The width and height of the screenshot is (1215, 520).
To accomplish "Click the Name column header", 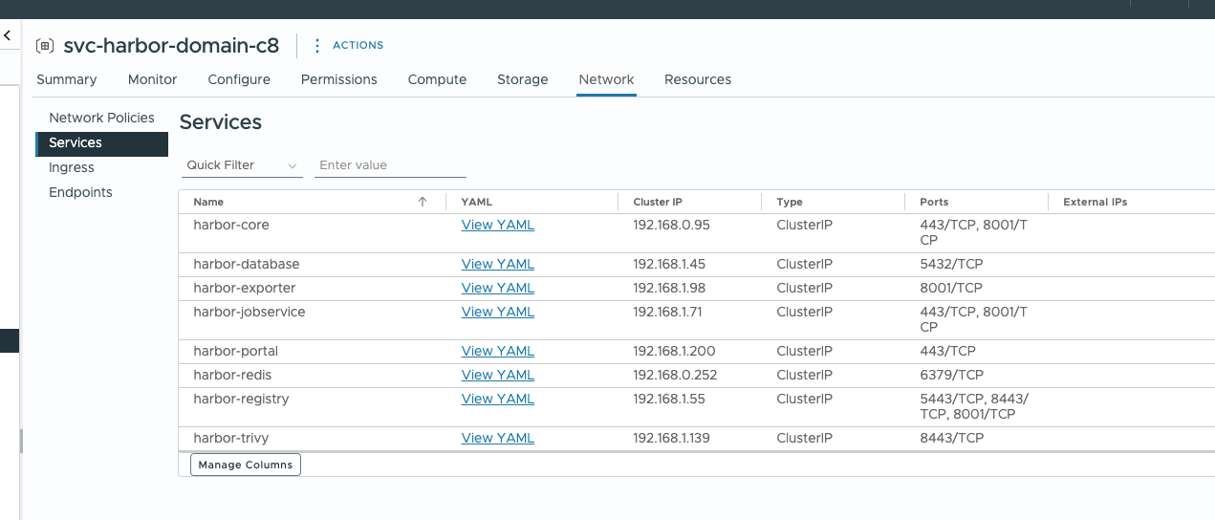I will tap(208, 202).
